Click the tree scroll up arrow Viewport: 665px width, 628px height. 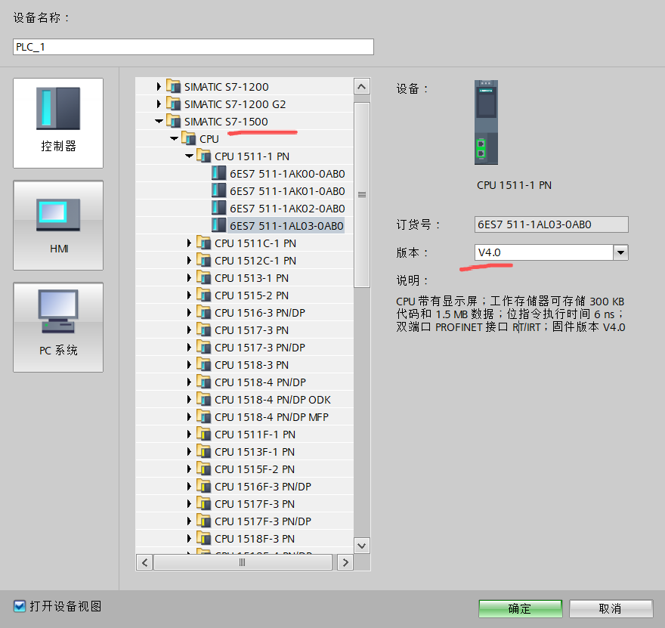[362, 87]
